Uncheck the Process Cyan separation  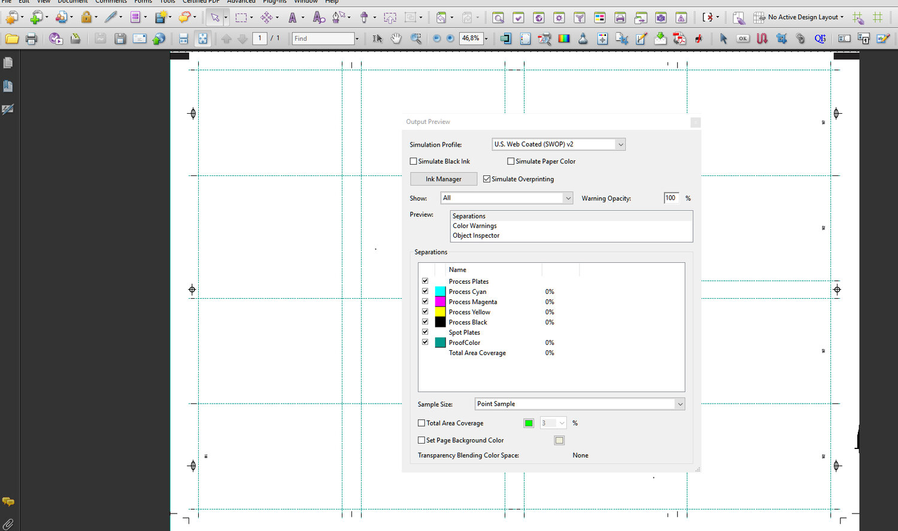click(425, 292)
